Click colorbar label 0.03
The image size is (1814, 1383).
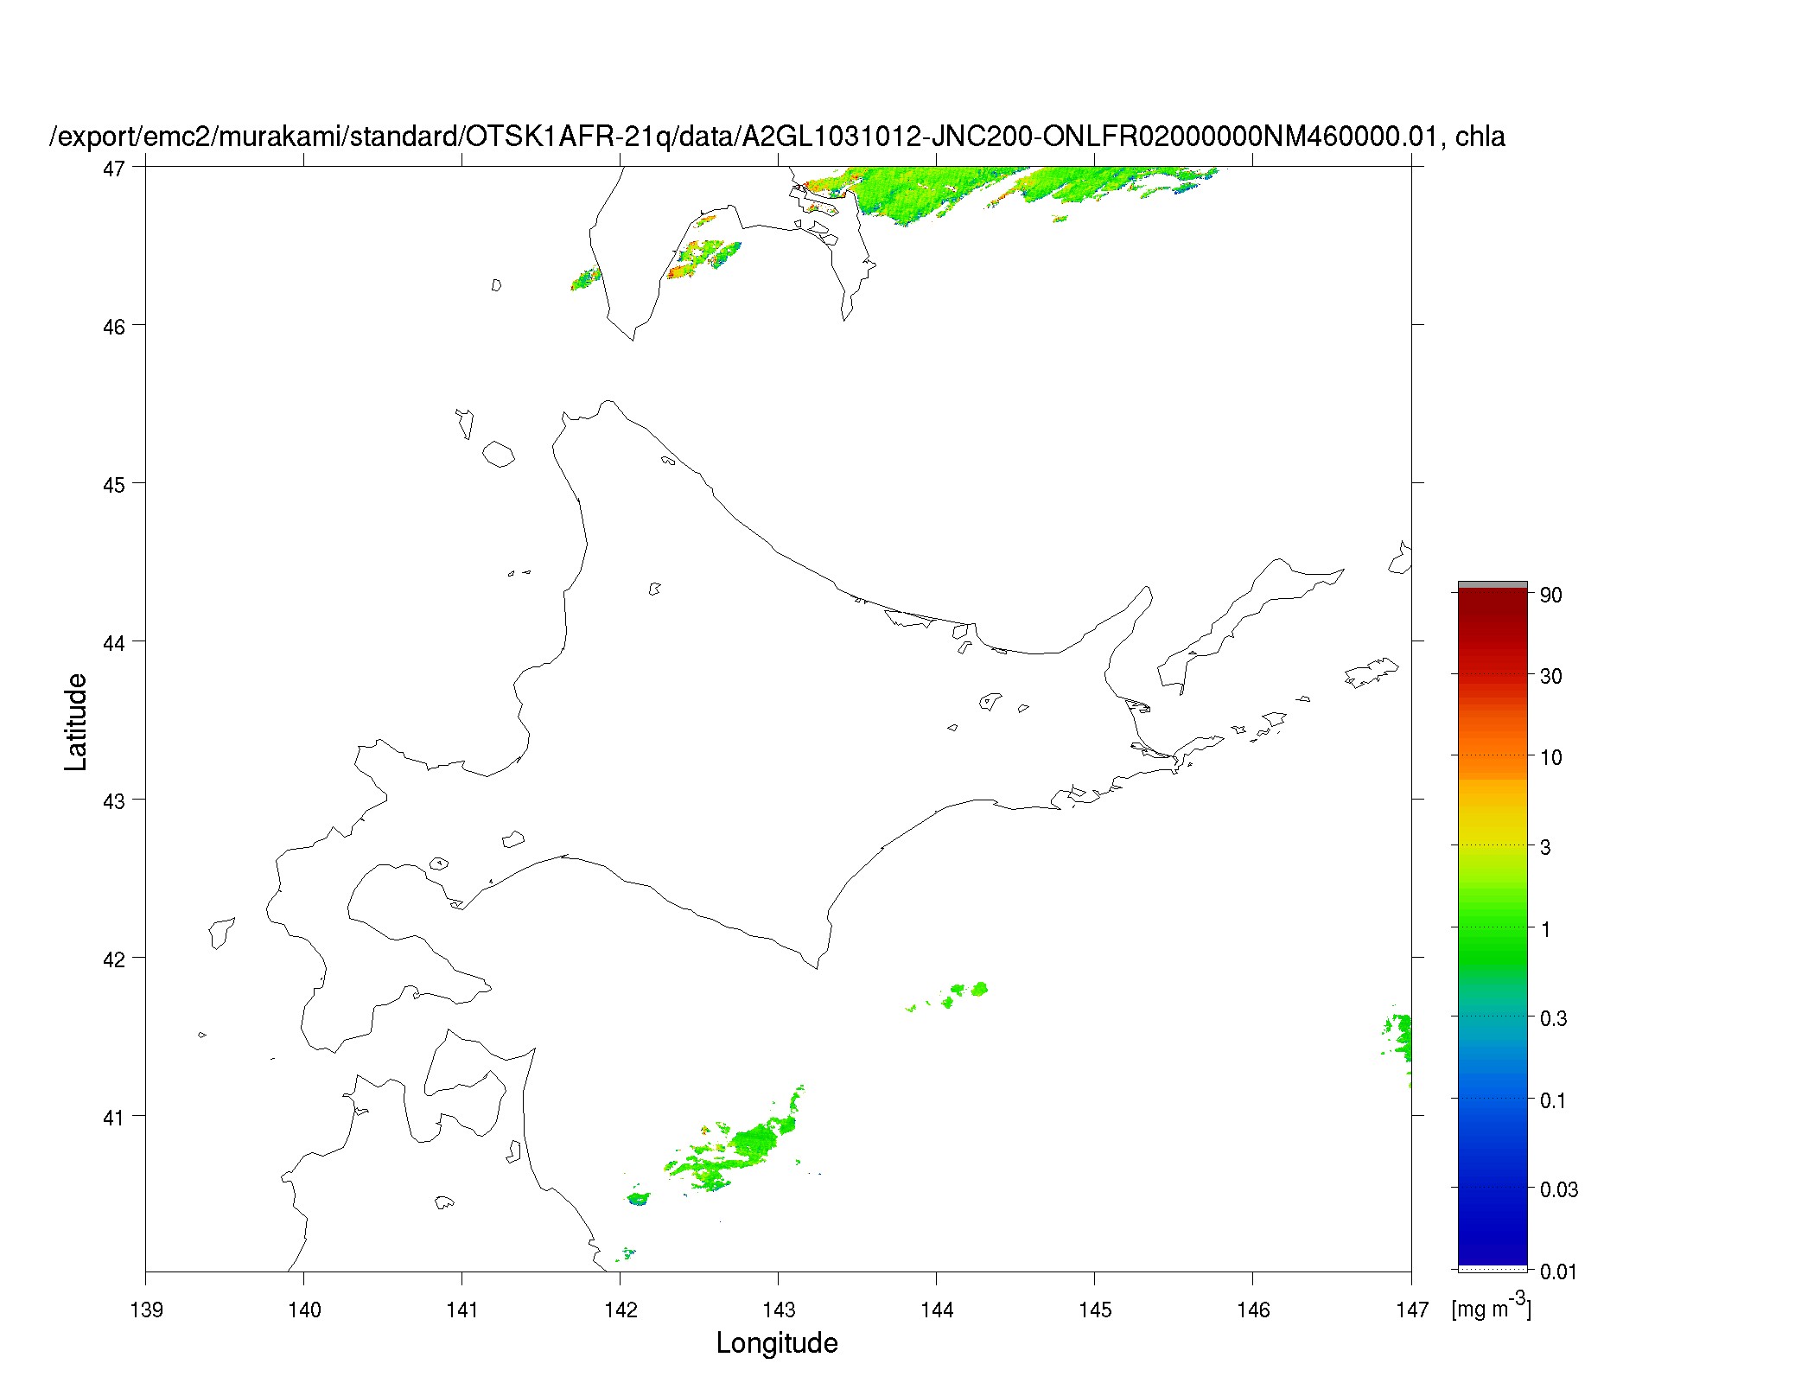point(1559,1189)
